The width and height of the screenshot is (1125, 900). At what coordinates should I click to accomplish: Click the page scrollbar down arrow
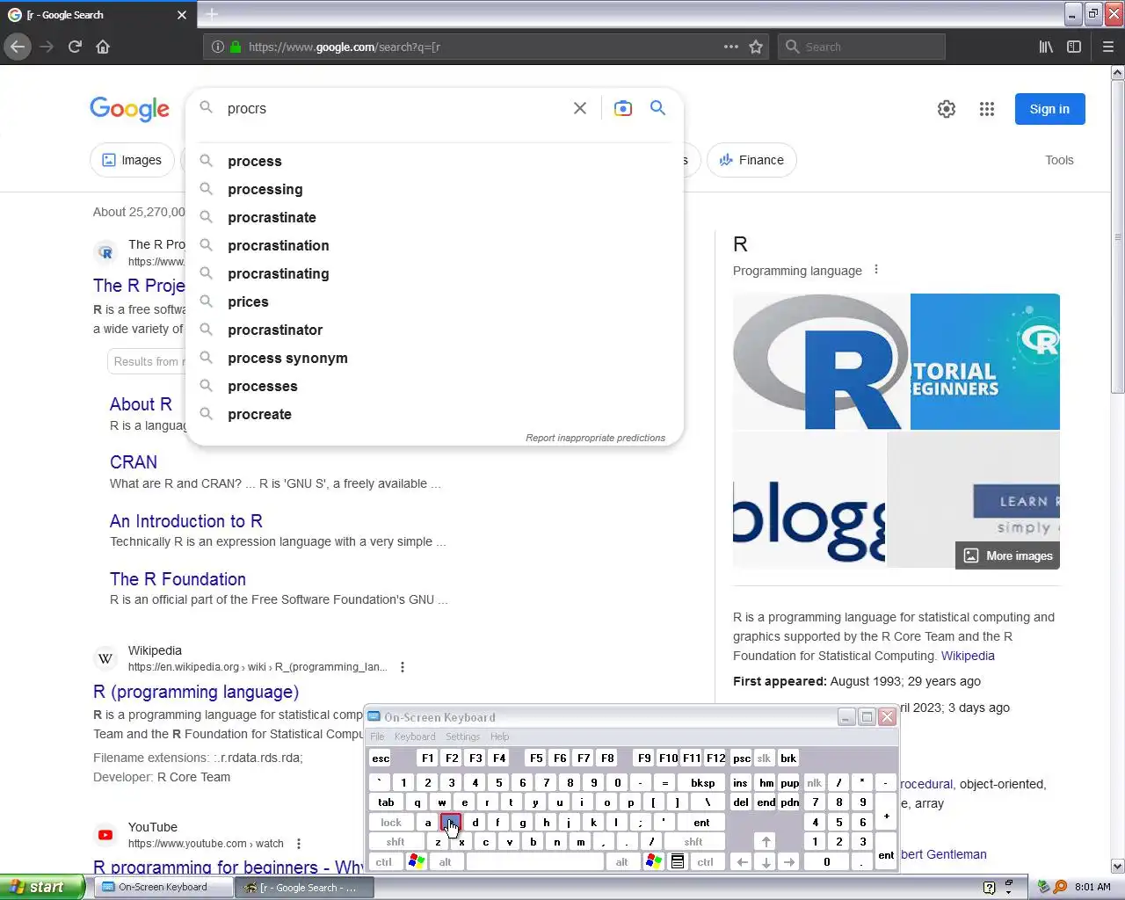tap(1118, 866)
